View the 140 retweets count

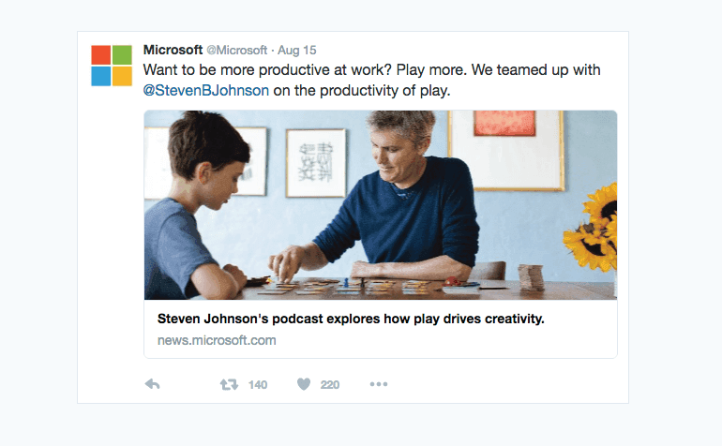coord(258,384)
